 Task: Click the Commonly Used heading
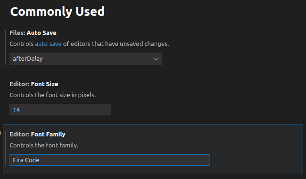point(57,11)
